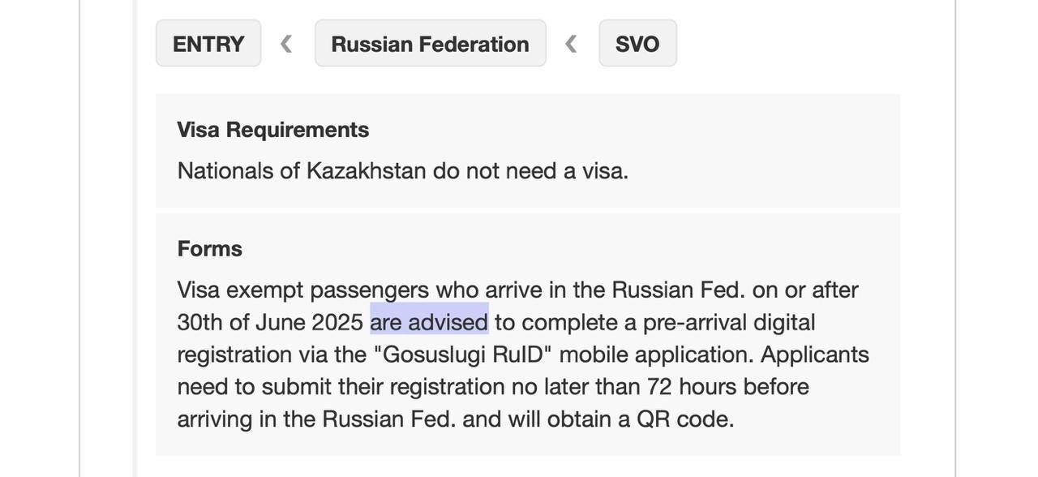The height and width of the screenshot is (477, 1038).
Task: Click the Visa Requirements heading
Action: coord(273,130)
